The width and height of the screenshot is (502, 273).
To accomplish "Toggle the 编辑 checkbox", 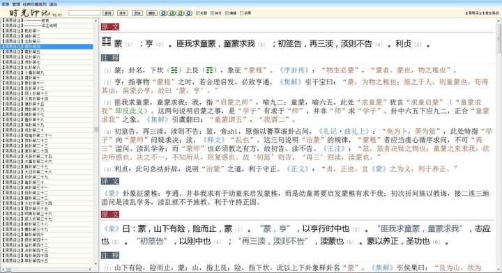I will 231,13.
